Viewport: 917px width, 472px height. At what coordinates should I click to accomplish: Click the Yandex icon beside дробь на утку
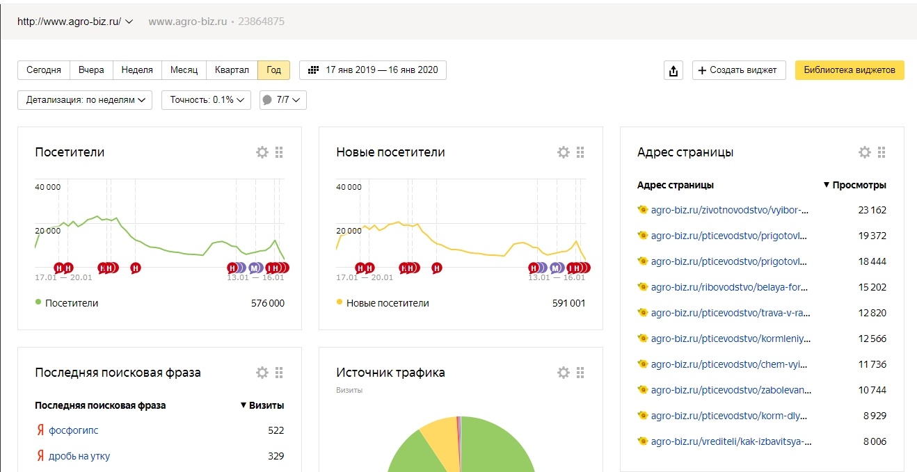pos(40,456)
